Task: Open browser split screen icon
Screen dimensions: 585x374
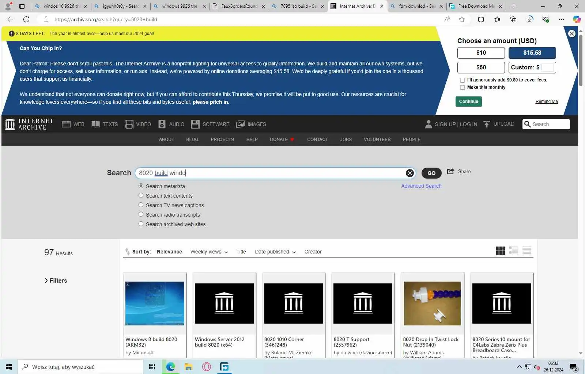Action: (x=481, y=19)
